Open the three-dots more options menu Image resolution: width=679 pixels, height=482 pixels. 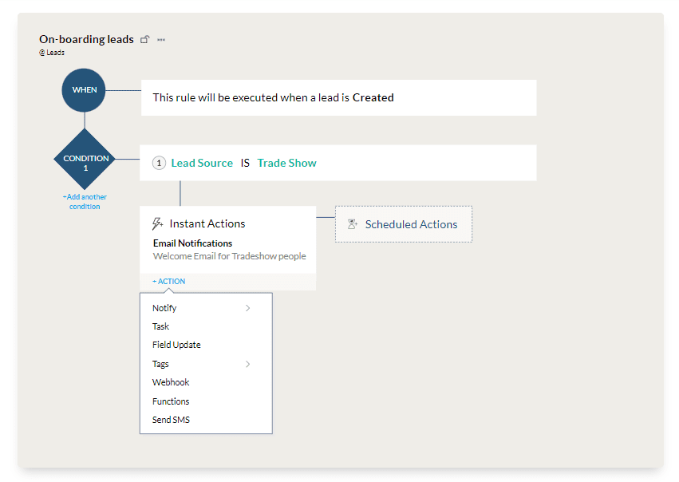(161, 40)
